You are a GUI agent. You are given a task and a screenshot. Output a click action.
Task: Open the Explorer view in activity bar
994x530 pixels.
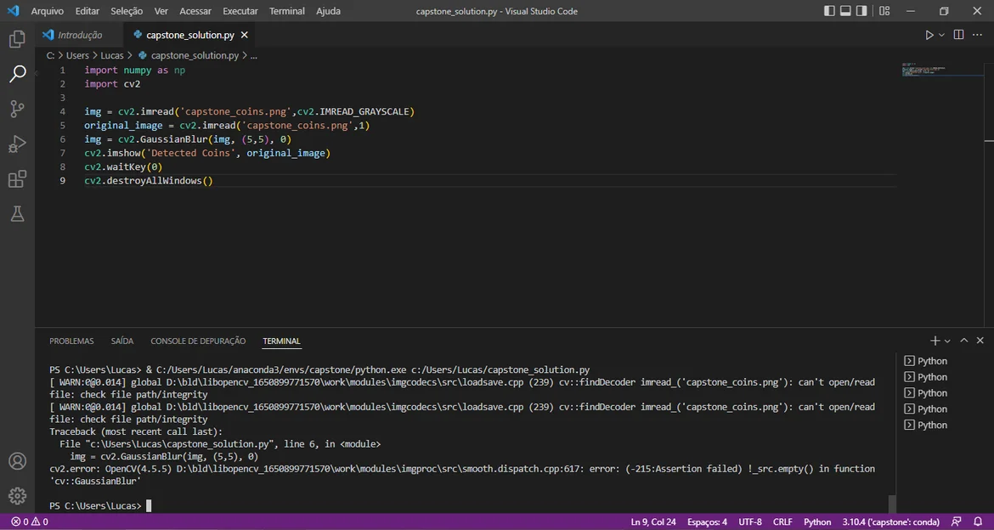(17, 40)
